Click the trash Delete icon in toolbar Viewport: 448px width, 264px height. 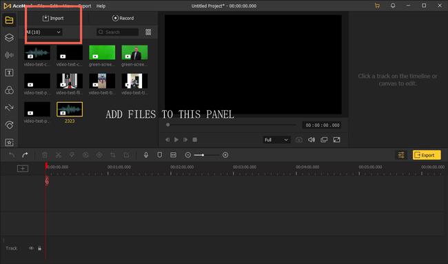pos(45,155)
